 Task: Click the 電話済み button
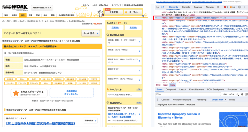point(133,28)
